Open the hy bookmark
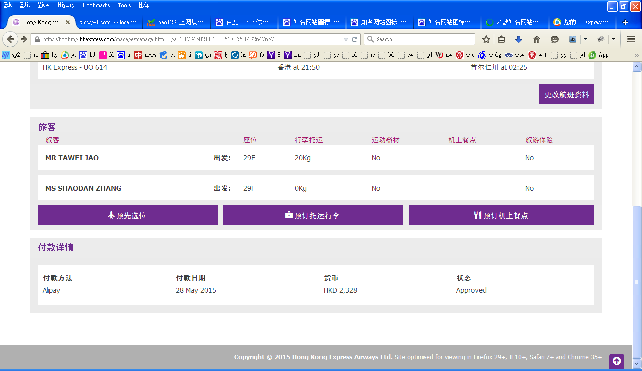This screenshot has width=642, height=371. coord(50,55)
